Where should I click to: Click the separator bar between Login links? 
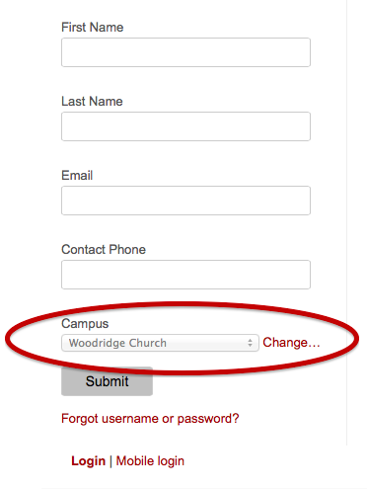point(110,461)
